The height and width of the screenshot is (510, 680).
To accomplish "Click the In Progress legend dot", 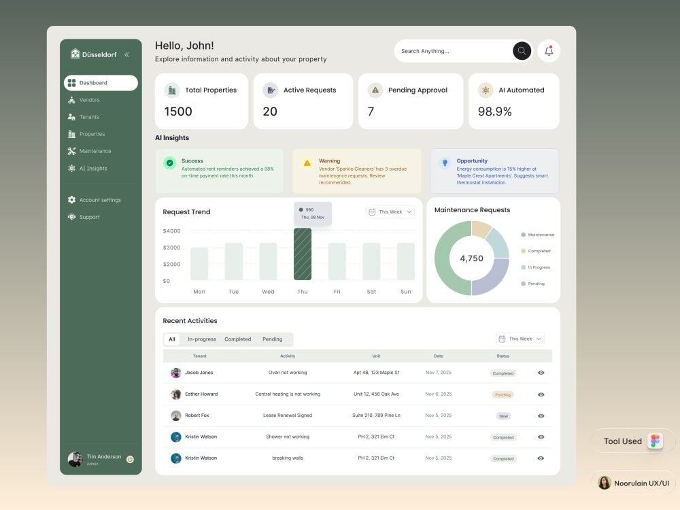I will [x=523, y=267].
